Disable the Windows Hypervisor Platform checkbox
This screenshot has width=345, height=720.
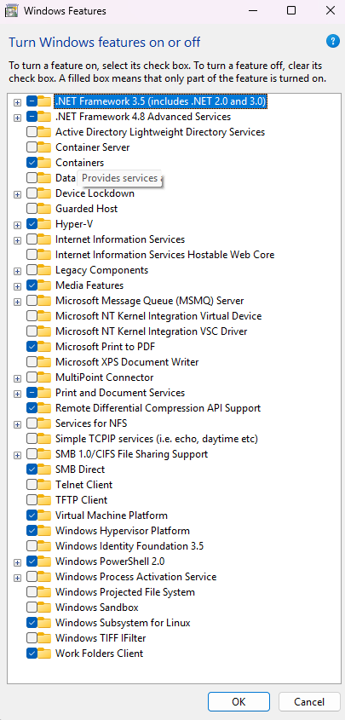click(32, 531)
